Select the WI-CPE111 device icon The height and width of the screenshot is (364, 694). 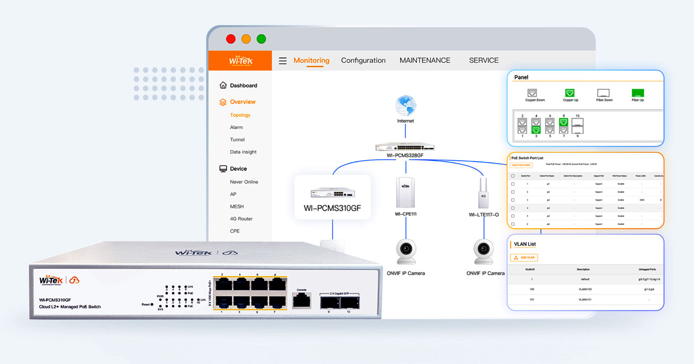[406, 192]
